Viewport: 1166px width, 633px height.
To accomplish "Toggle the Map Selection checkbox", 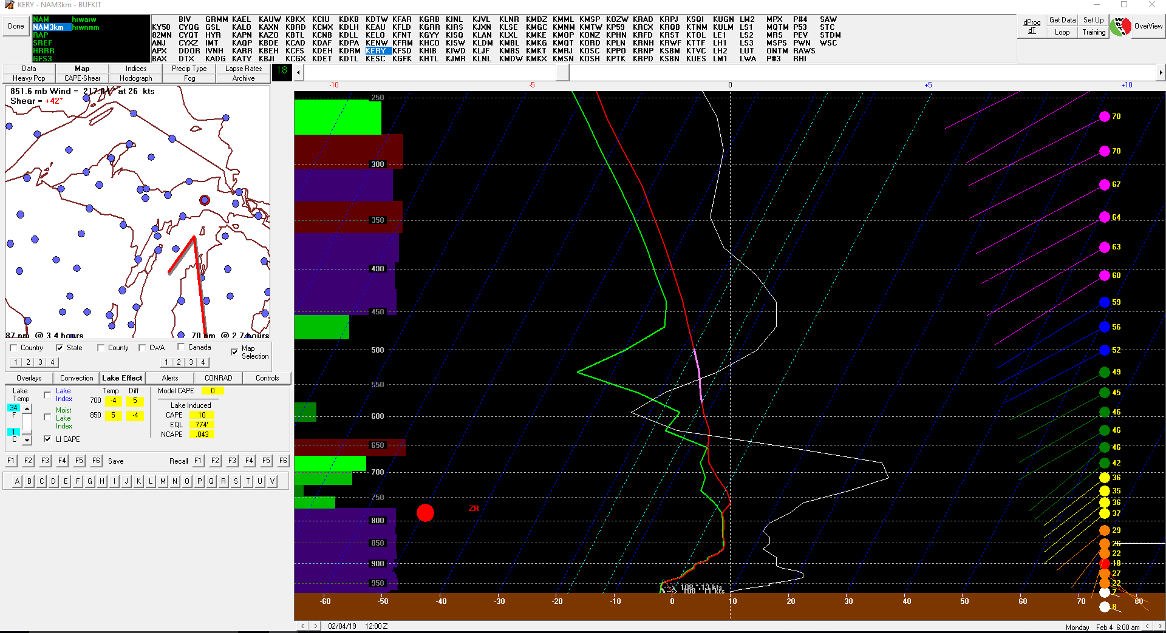I will coord(234,352).
